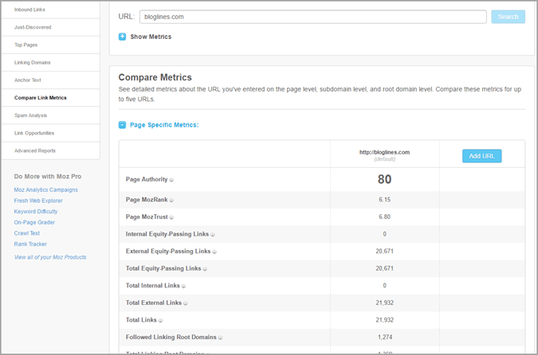Open Anchor Text in sidebar
The height and width of the screenshot is (355, 538).
(x=51, y=80)
